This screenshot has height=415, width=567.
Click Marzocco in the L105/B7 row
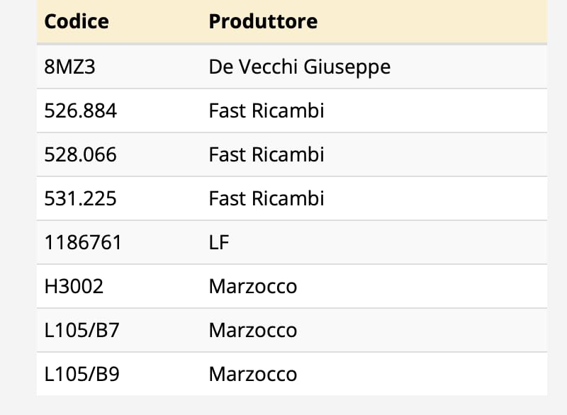pos(253,331)
